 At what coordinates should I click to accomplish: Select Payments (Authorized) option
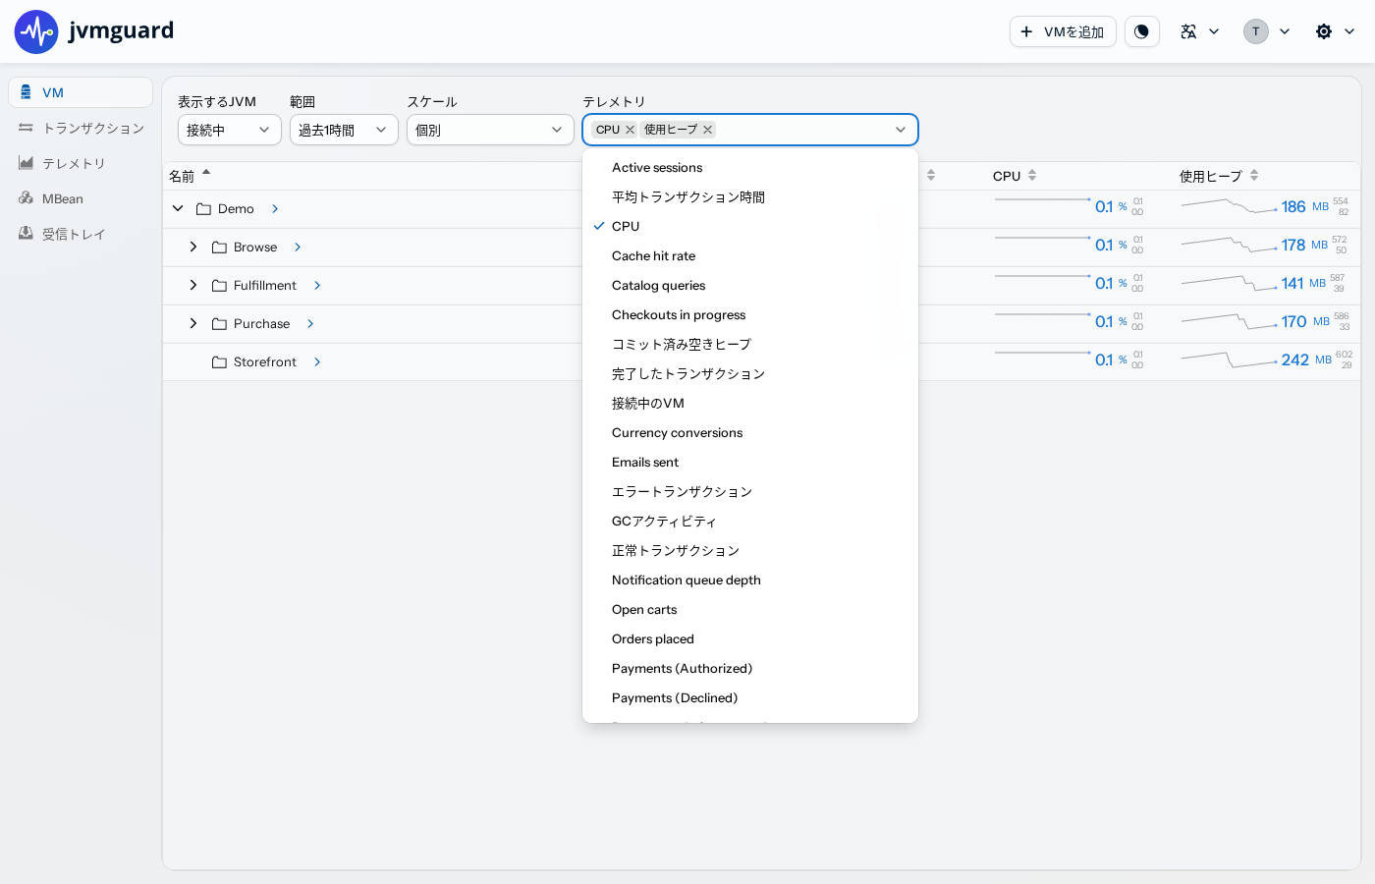coord(750,669)
